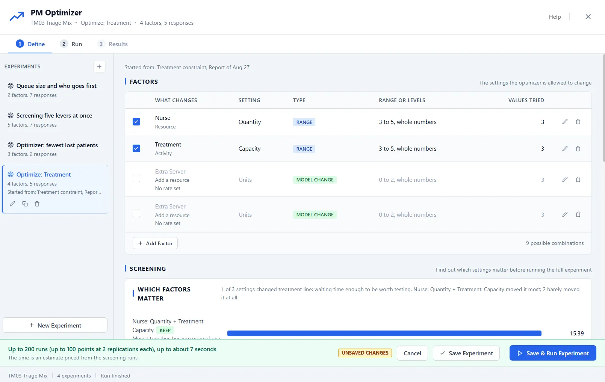The width and height of the screenshot is (605, 382).
Task: Click the RANGE OR LEVELS column header
Action: tap(402, 100)
